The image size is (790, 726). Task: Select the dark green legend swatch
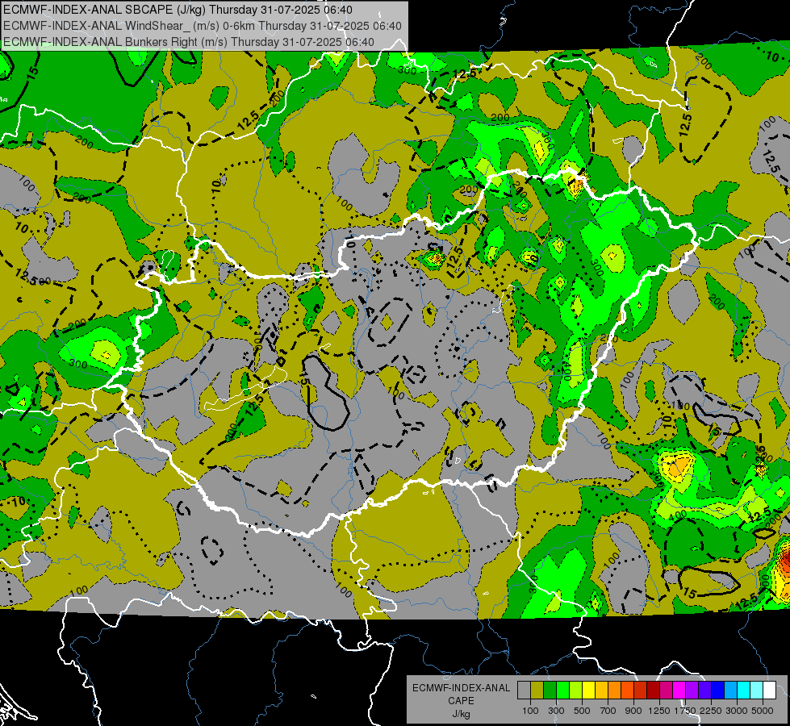point(550,691)
